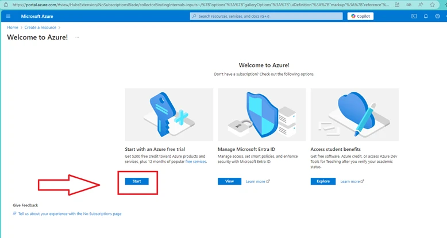The height and width of the screenshot is (238, 447).
Task: Go to Create a resource breadcrumb
Action: 40,28
